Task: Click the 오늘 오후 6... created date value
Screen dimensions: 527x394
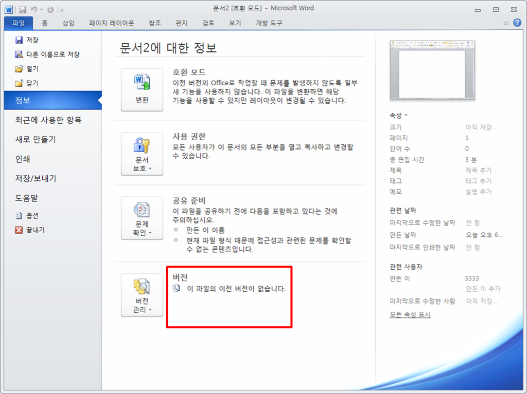Action: (x=484, y=235)
